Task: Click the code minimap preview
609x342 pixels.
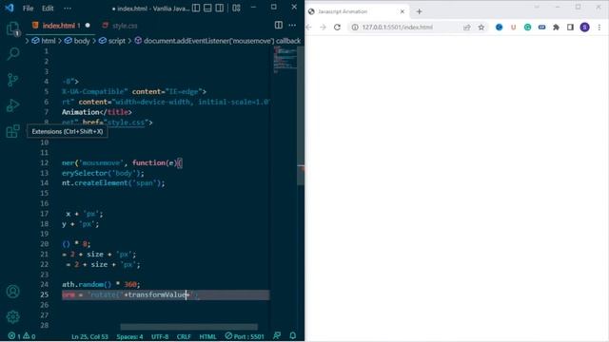Action: [x=285, y=60]
